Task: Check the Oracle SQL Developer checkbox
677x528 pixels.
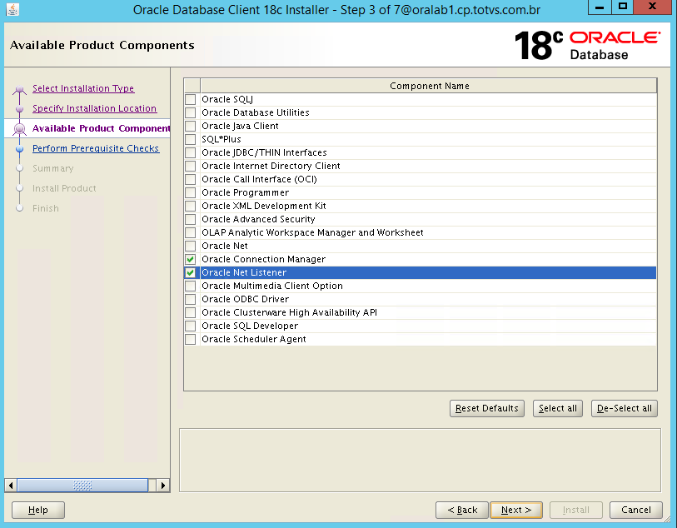Action: click(191, 326)
